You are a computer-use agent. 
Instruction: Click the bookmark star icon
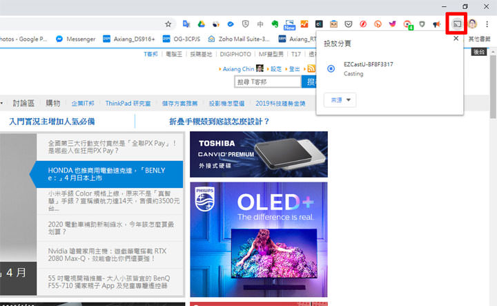168,23
